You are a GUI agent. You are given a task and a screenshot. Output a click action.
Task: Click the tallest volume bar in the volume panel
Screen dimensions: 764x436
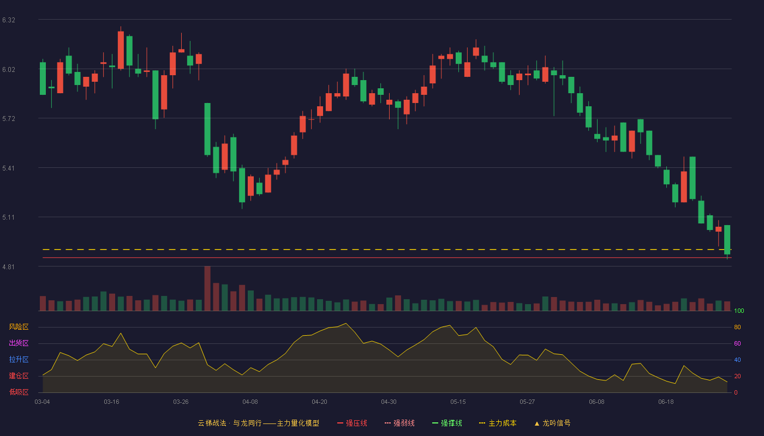pos(207,288)
